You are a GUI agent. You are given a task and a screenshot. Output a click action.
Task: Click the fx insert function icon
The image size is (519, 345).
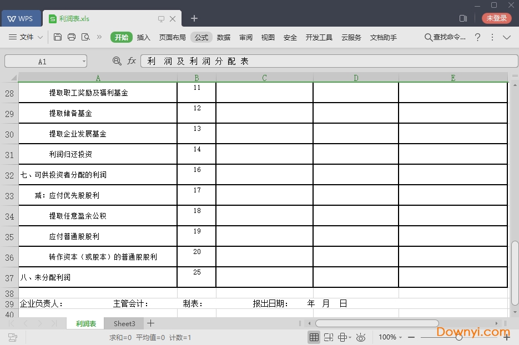132,61
